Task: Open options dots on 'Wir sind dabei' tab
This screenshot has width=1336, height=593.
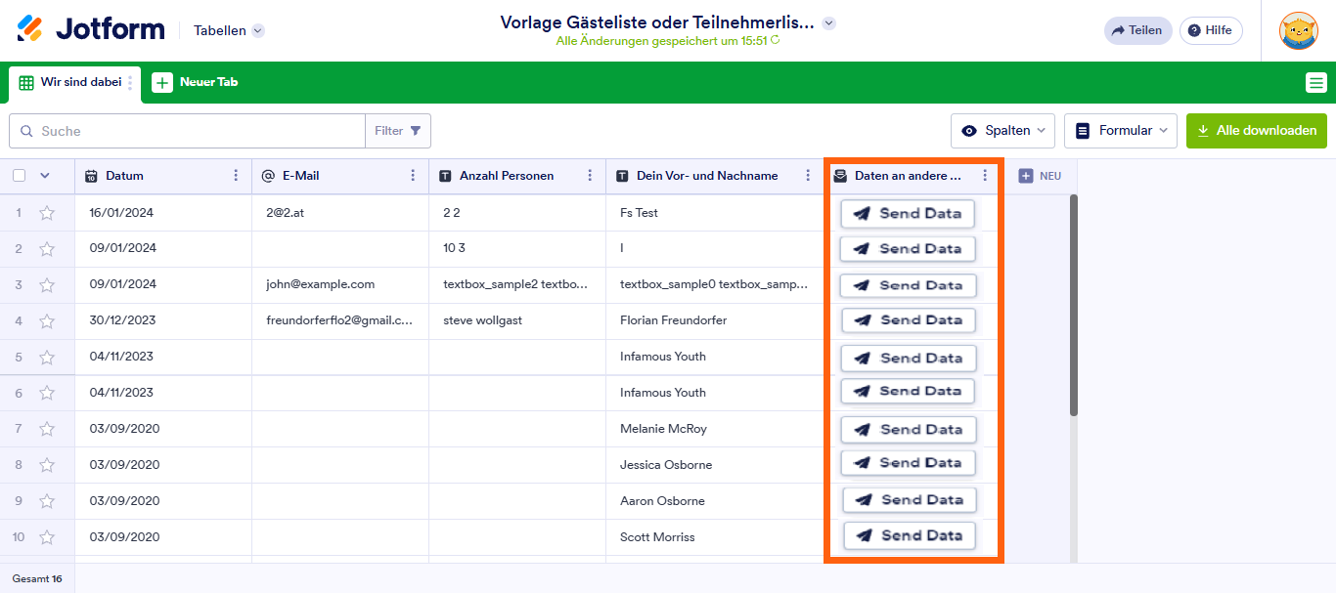Action: point(130,83)
